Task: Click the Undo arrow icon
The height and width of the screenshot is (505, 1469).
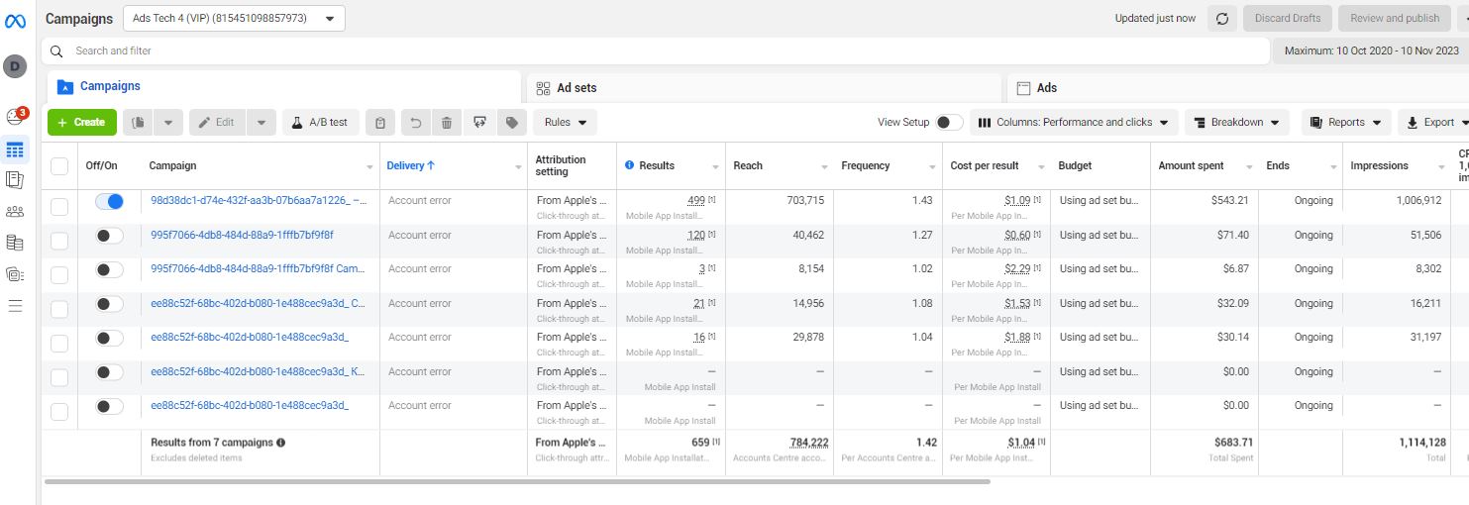Action: pyautogui.click(x=416, y=123)
